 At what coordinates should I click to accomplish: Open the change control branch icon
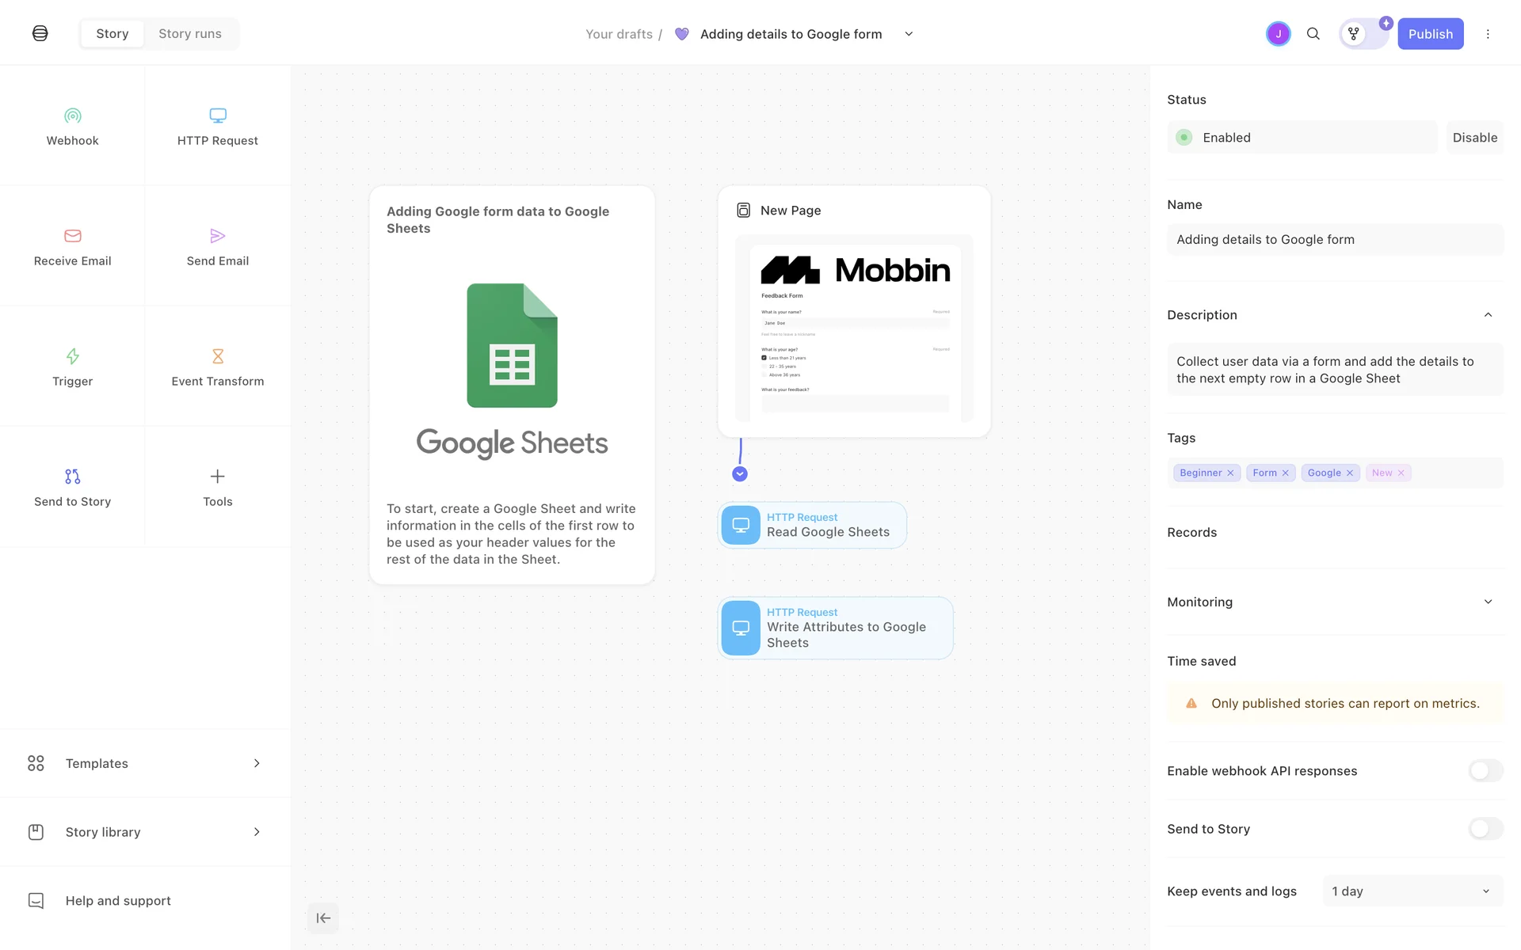(1354, 34)
